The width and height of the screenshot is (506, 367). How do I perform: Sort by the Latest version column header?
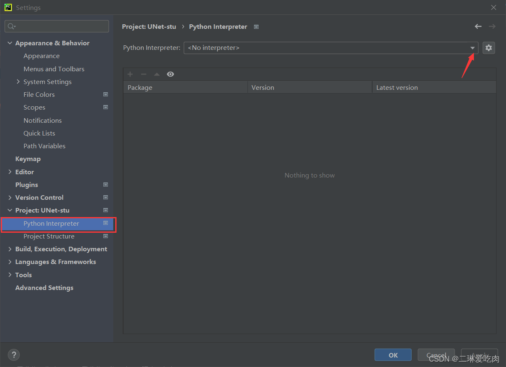(434, 87)
